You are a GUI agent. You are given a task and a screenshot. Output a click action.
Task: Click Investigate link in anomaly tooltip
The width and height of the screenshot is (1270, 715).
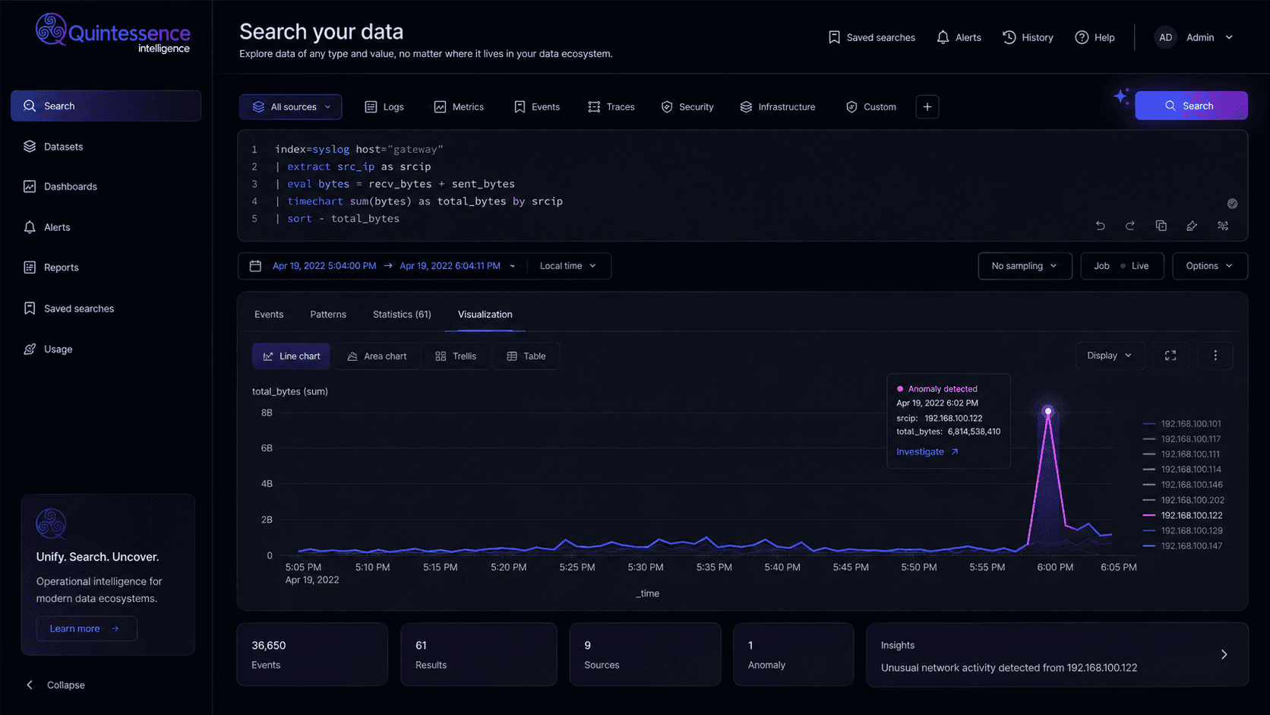point(927,451)
